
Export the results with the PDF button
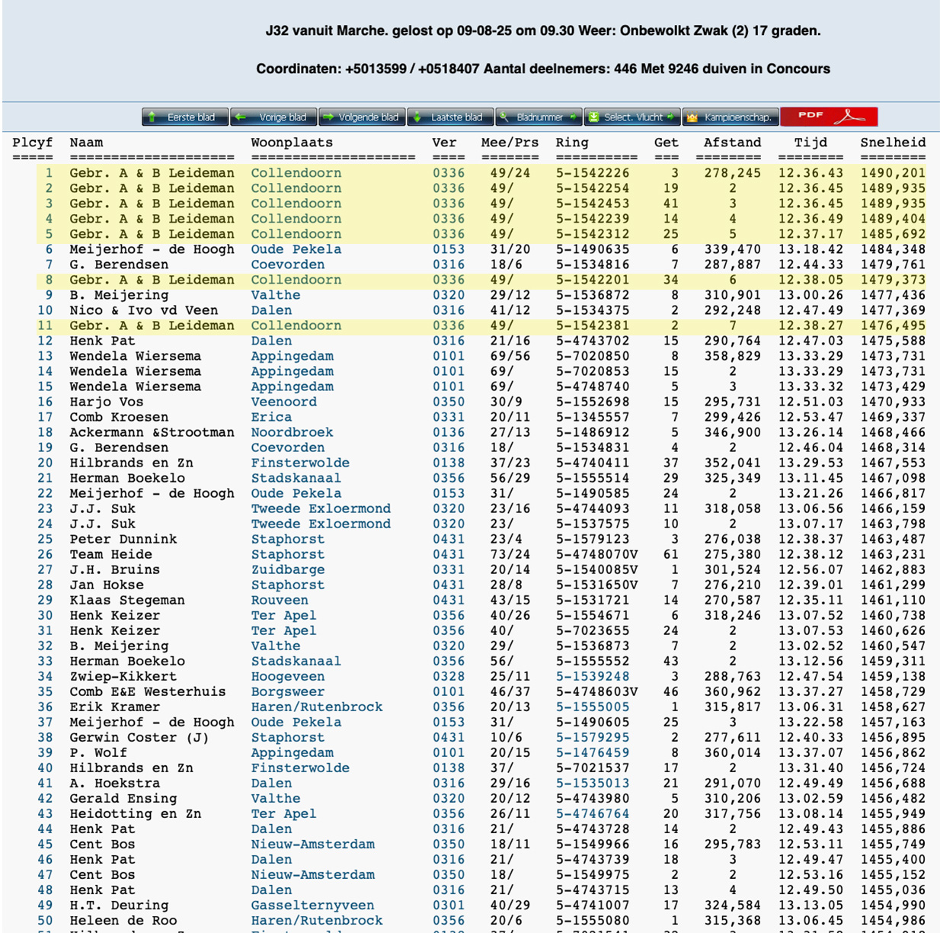[829, 117]
